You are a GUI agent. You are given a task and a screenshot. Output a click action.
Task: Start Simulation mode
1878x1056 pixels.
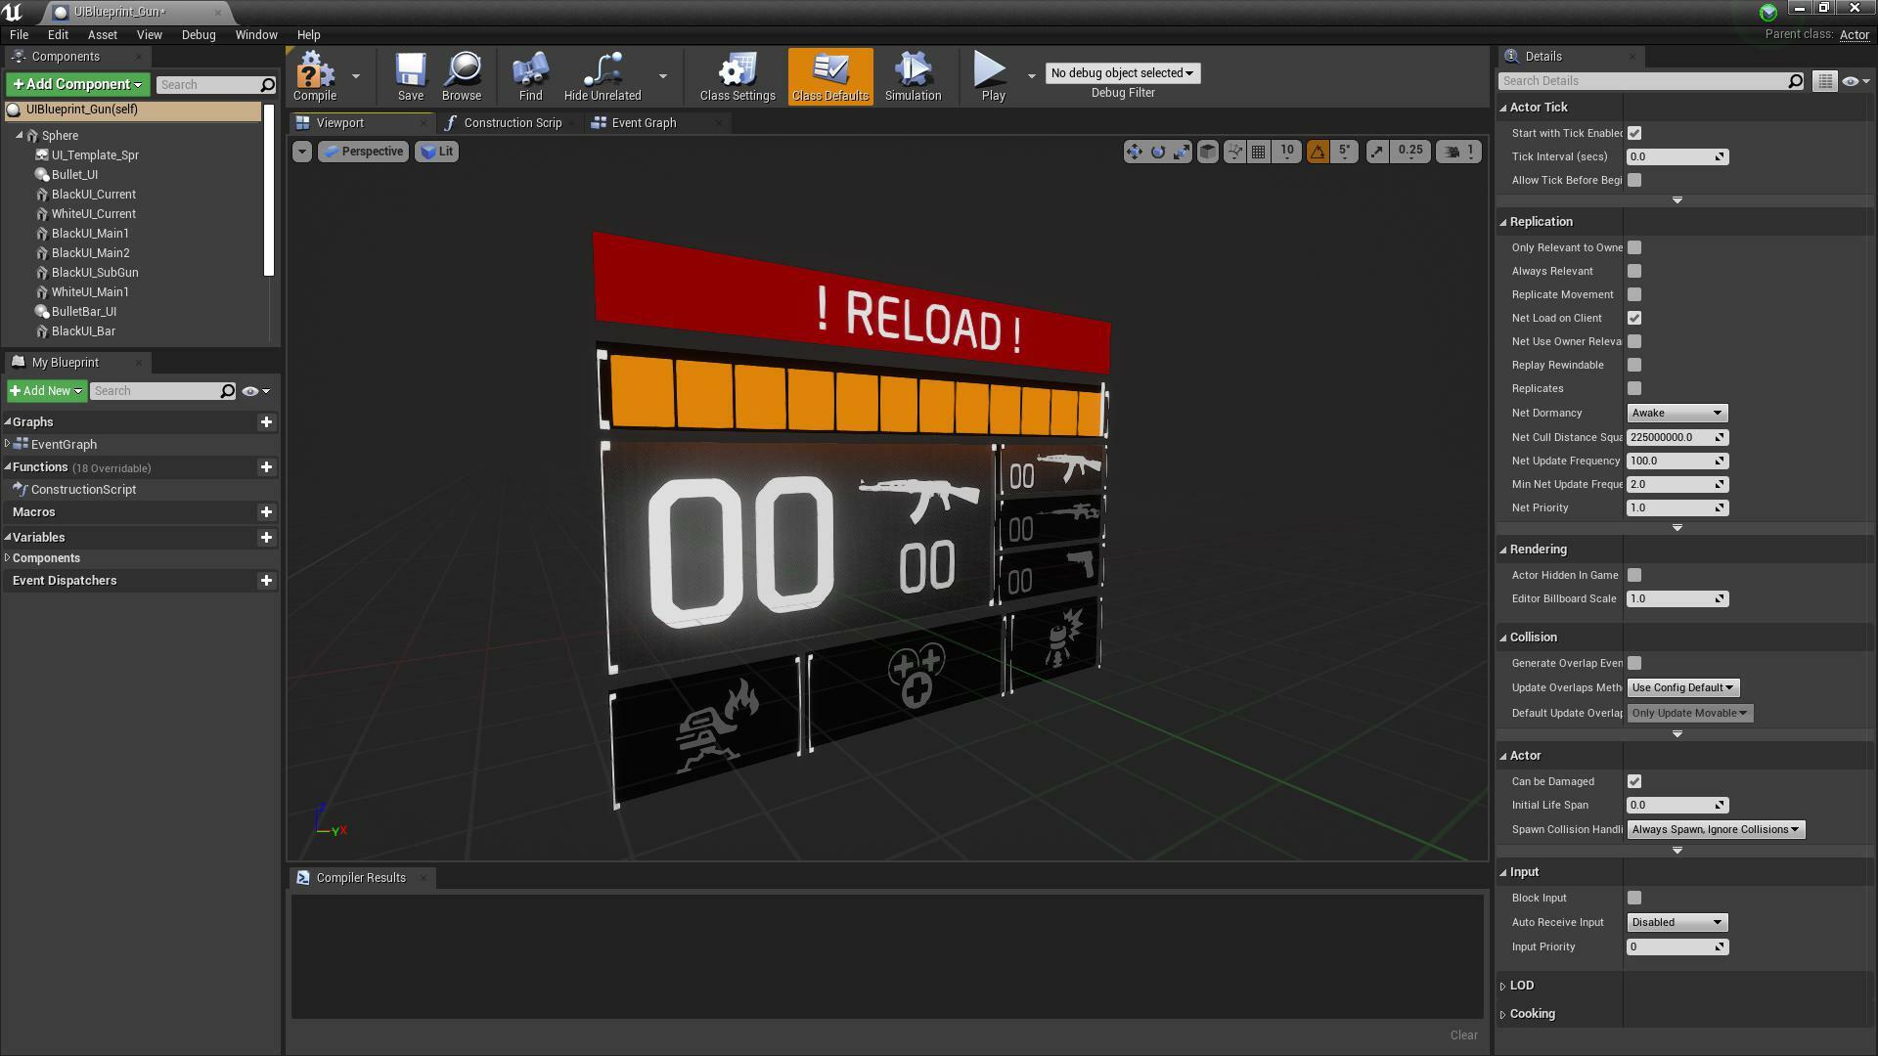(911, 76)
